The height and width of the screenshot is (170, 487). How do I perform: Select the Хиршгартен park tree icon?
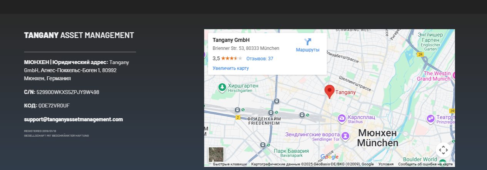point(222,87)
